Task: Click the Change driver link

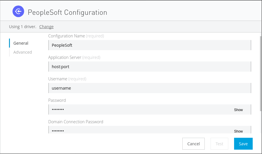Action: tap(47, 27)
